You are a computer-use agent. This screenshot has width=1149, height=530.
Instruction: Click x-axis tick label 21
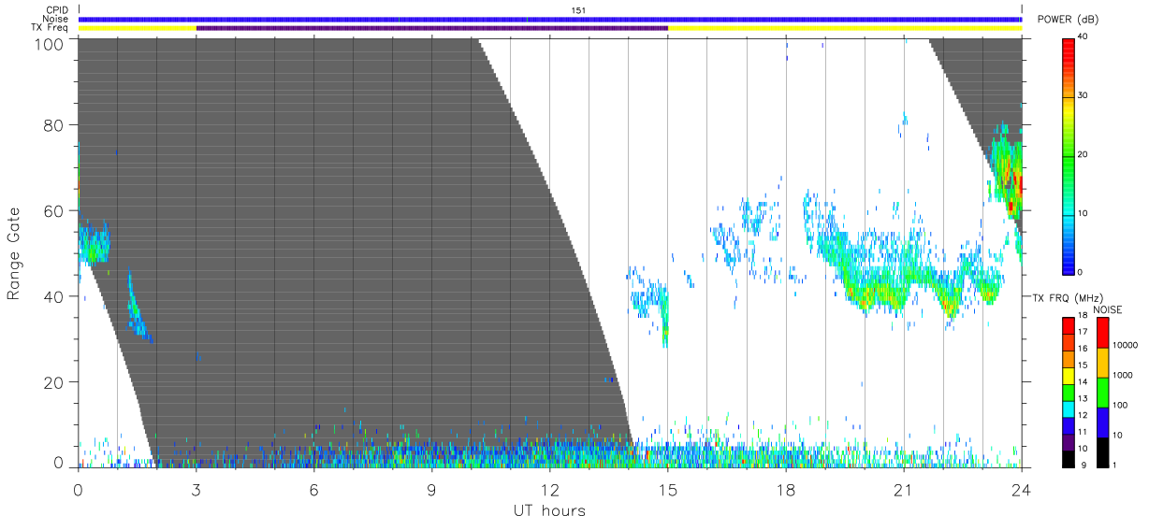904,489
